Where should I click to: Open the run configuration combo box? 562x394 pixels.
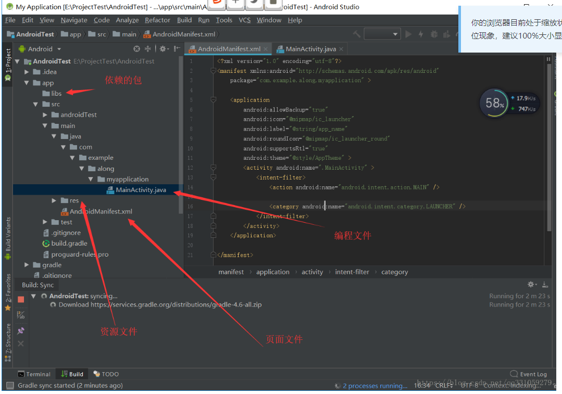tap(382, 34)
